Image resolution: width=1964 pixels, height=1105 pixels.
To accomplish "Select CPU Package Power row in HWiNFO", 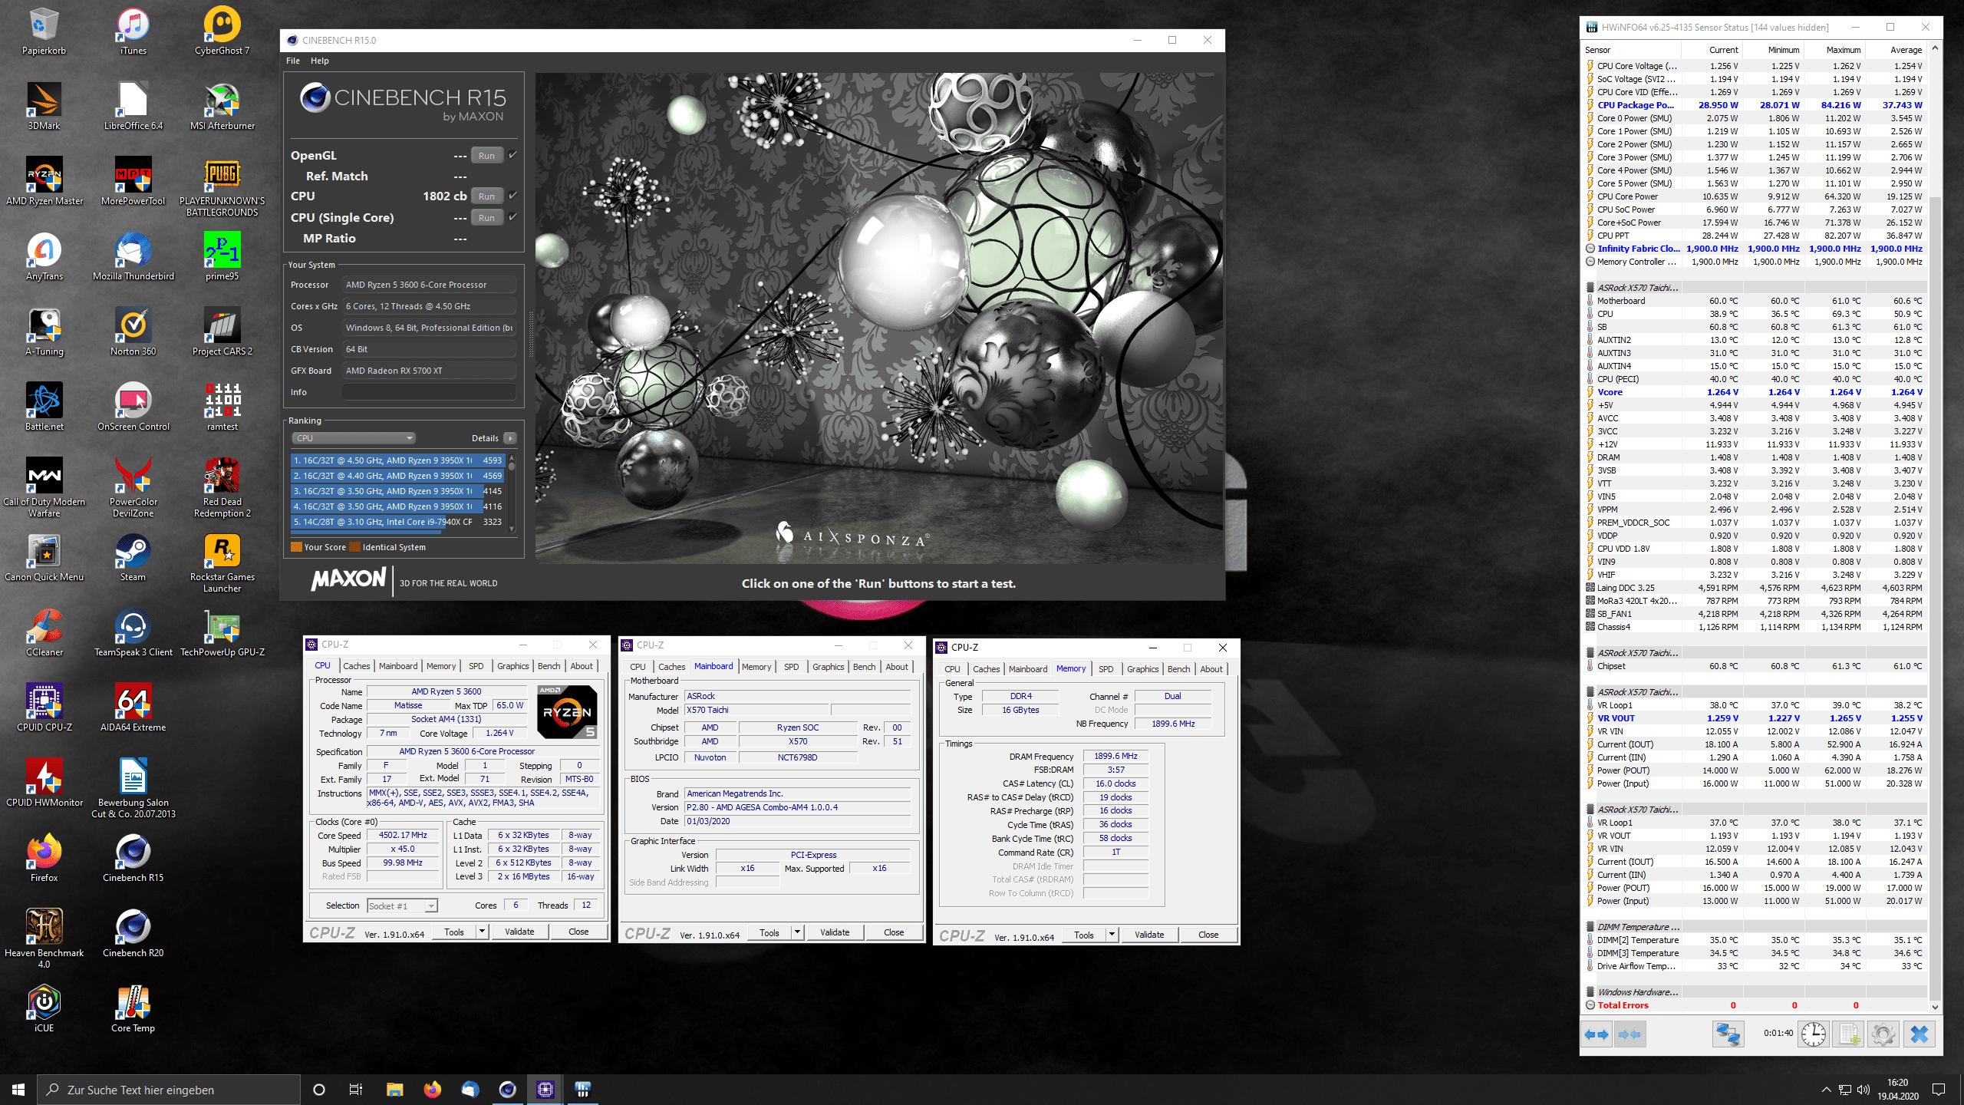I will coord(1755,105).
